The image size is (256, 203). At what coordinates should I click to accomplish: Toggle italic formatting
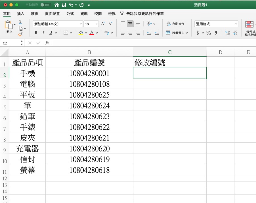[x=43, y=33]
